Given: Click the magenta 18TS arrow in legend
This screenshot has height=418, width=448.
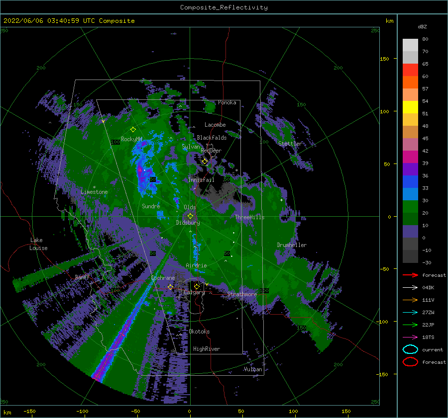Looking at the screenshot, I should point(410,337).
